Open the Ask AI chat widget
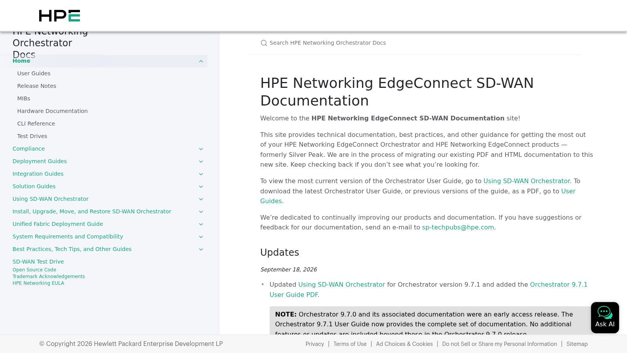The image size is (627, 353). (605, 318)
